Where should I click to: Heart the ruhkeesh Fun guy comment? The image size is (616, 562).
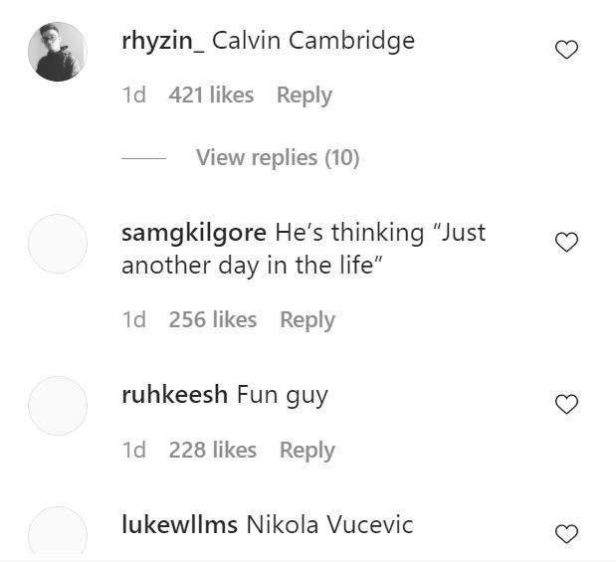pyautogui.click(x=566, y=404)
